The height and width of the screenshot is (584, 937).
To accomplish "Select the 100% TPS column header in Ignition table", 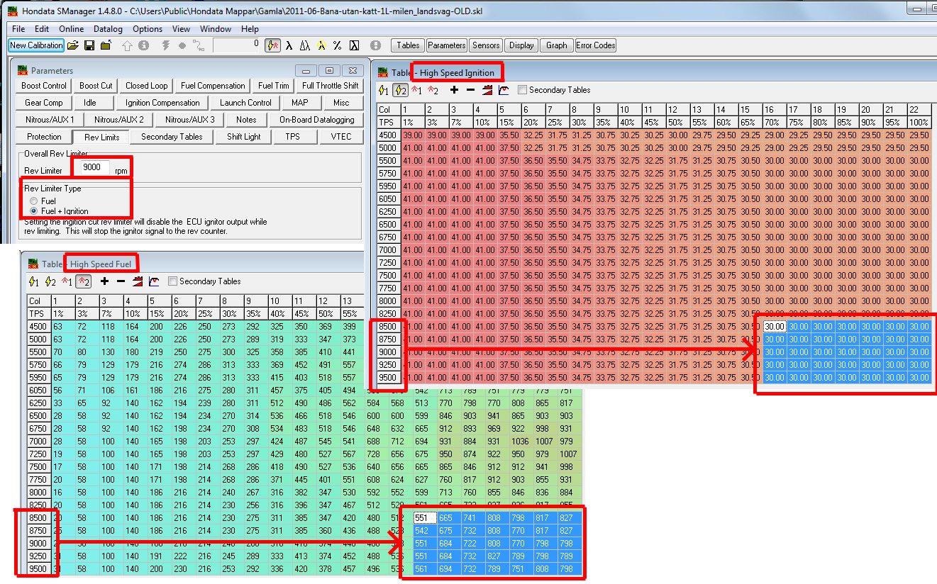I will pos(919,123).
